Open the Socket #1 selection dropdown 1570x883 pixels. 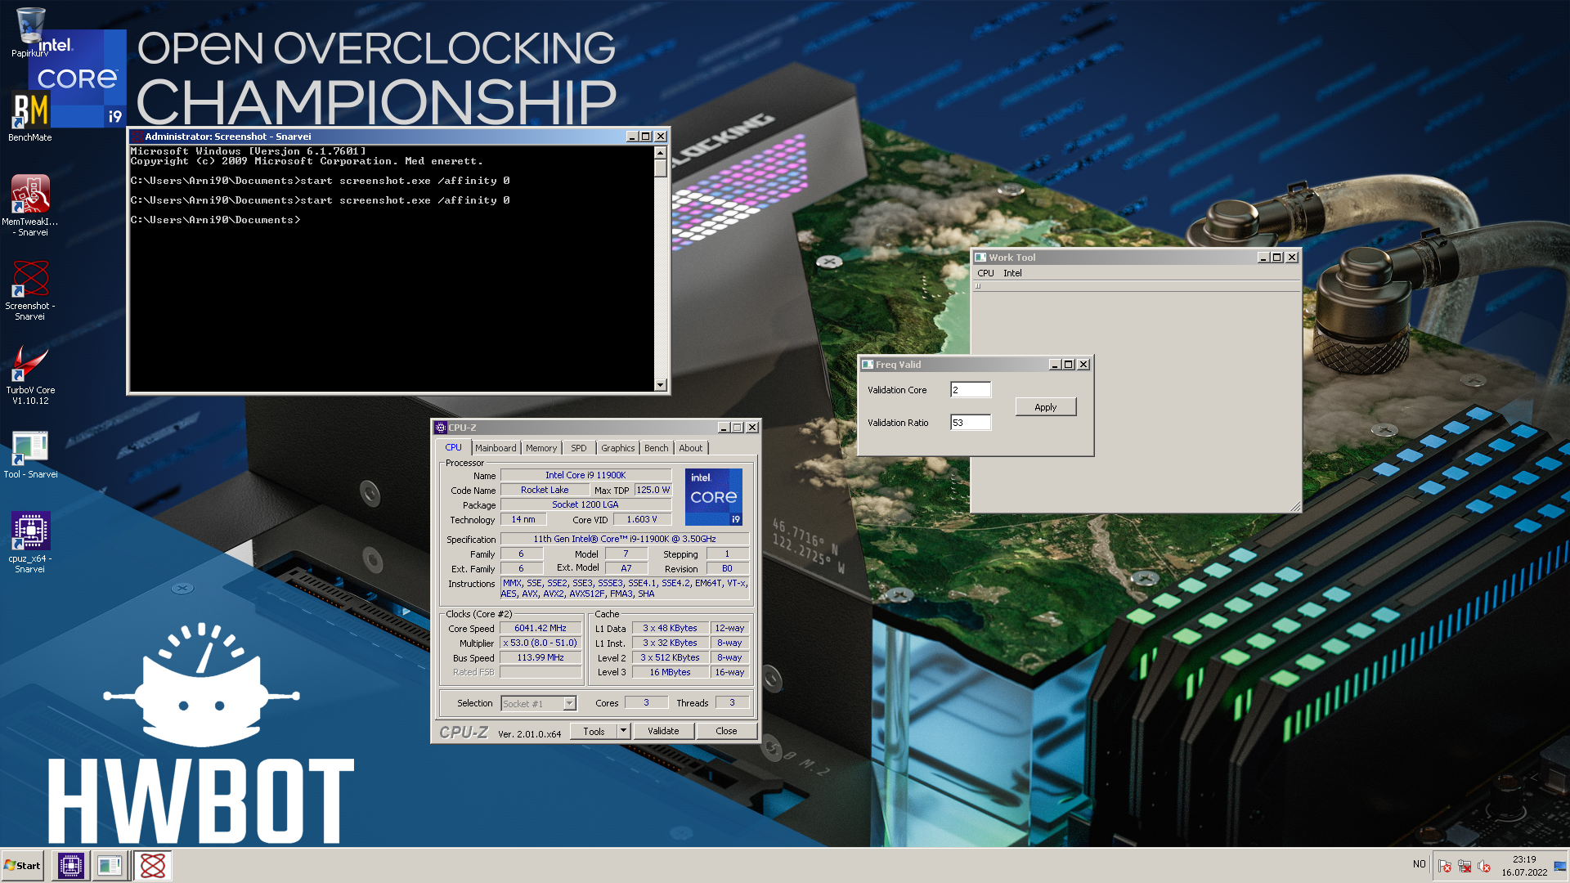(539, 703)
